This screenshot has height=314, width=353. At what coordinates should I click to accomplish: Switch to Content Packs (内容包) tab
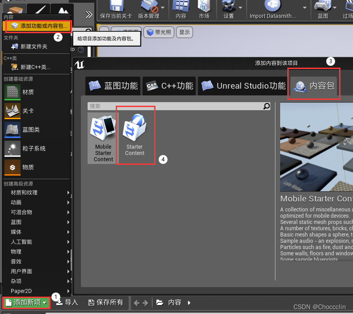click(314, 86)
